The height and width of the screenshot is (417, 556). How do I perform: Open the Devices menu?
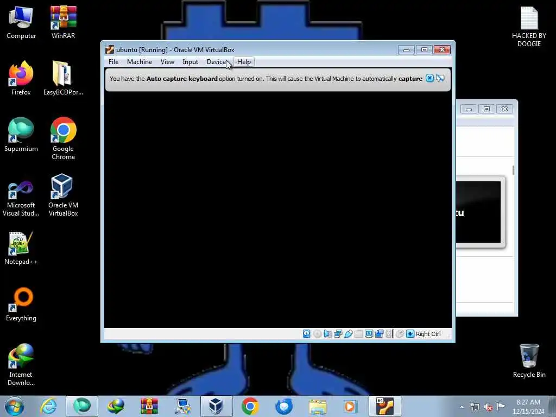[217, 62]
